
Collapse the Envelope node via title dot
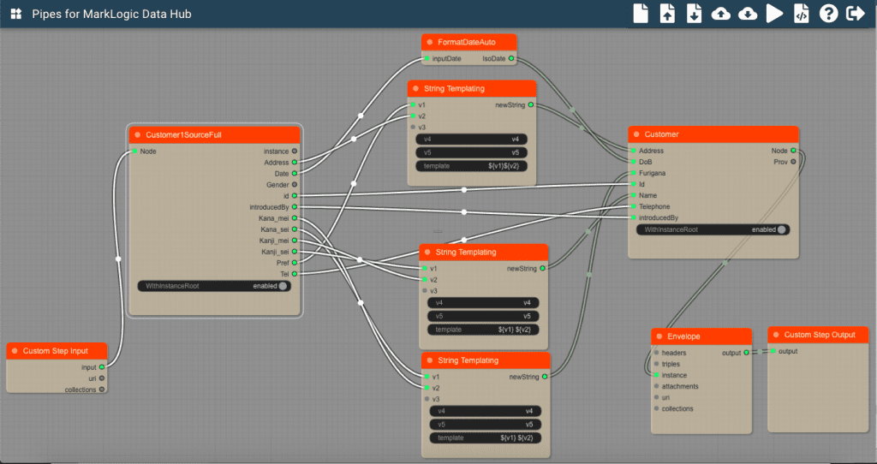tap(659, 336)
